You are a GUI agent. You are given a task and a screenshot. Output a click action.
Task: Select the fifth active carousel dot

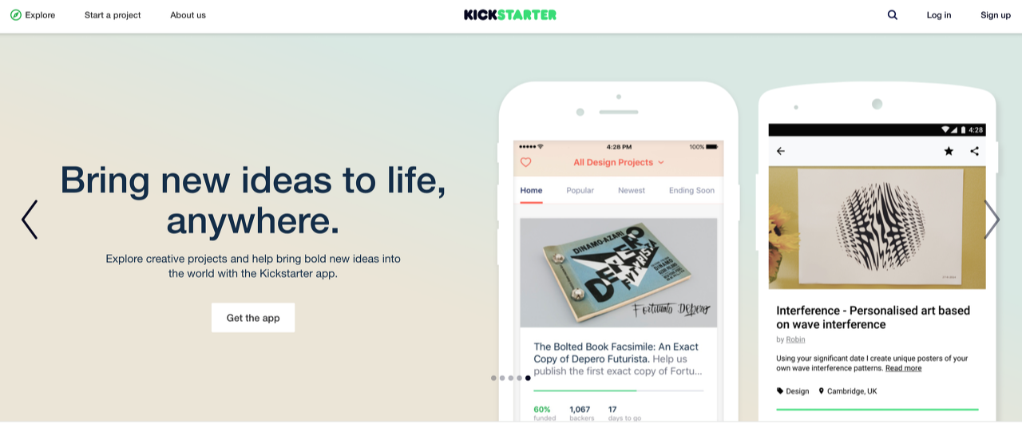click(x=528, y=378)
